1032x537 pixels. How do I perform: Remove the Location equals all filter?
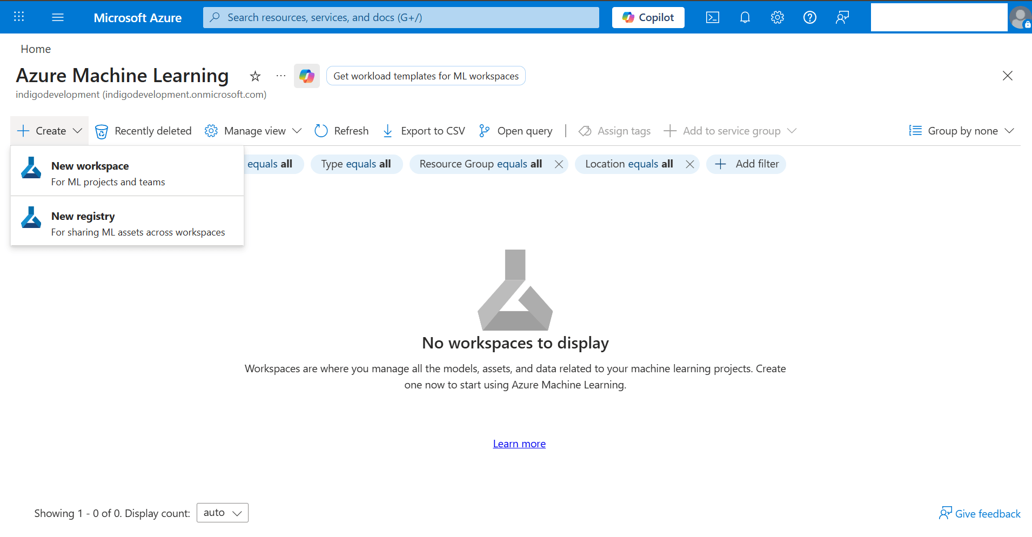coord(690,164)
